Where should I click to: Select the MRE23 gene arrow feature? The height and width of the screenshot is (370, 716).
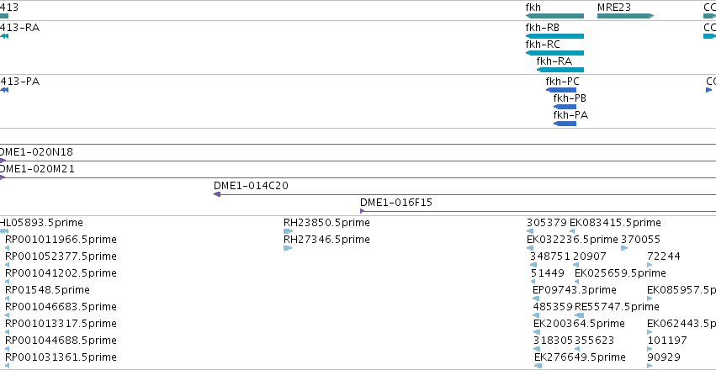pos(626,16)
